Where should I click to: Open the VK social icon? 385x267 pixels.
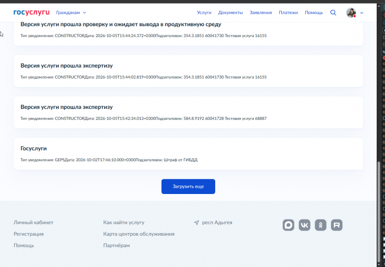click(304, 225)
